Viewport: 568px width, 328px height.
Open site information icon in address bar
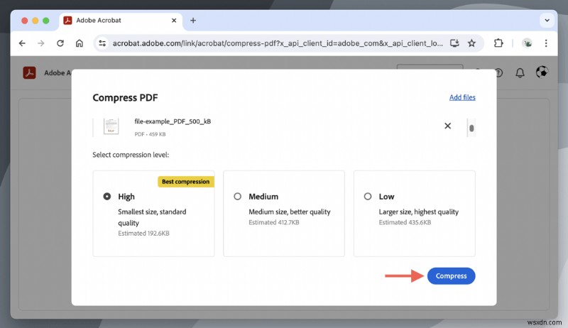click(x=102, y=43)
